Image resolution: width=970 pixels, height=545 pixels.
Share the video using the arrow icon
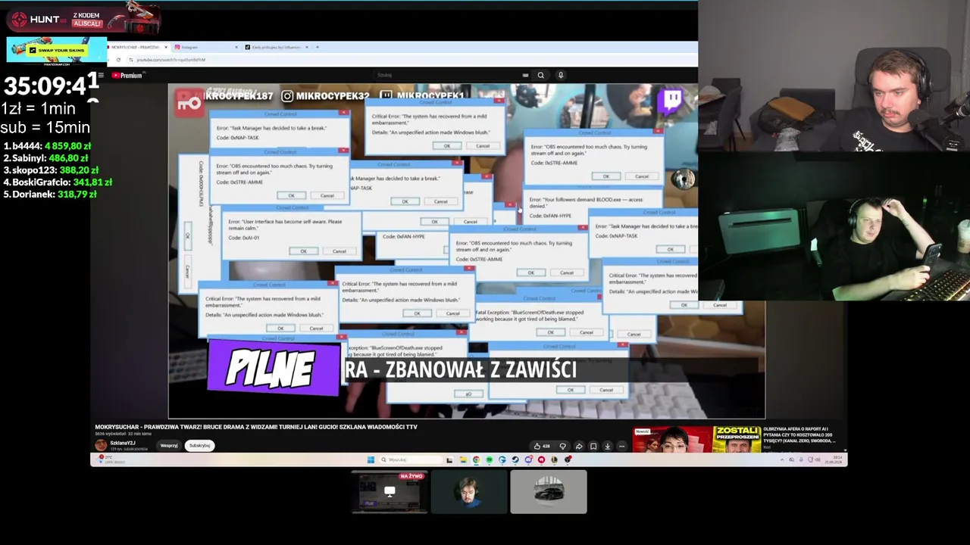pyautogui.click(x=579, y=446)
